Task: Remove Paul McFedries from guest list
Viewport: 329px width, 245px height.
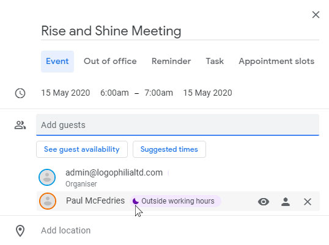Action: point(308,202)
